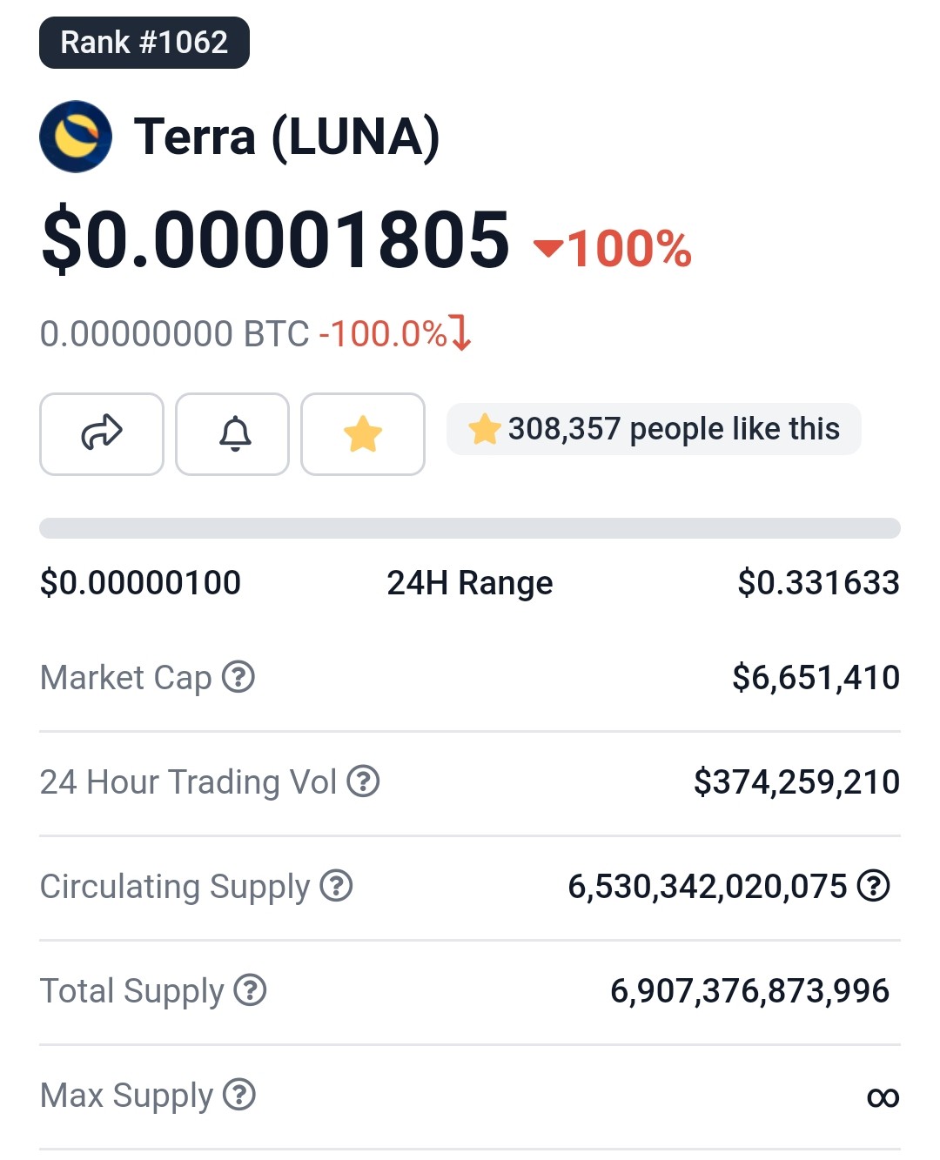Click 308,357 people like this badge
Screen dimensions: 940x1160
point(654,429)
